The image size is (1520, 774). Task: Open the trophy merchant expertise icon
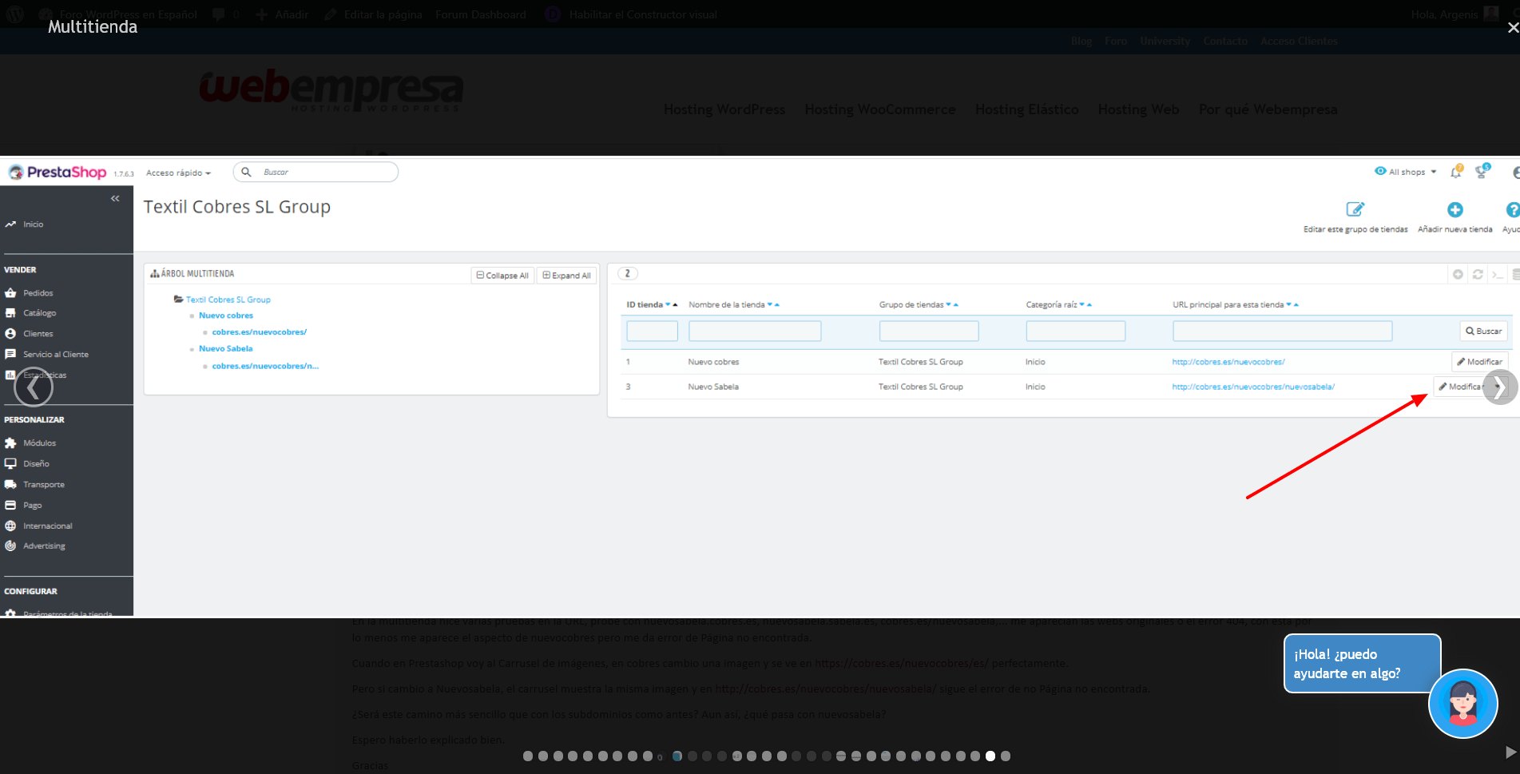[x=1482, y=171]
